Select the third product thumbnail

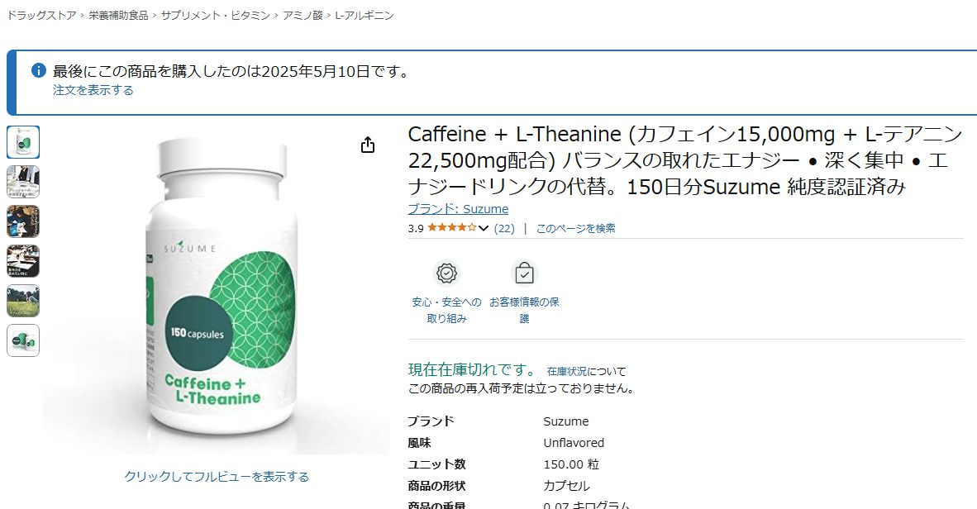point(23,221)
